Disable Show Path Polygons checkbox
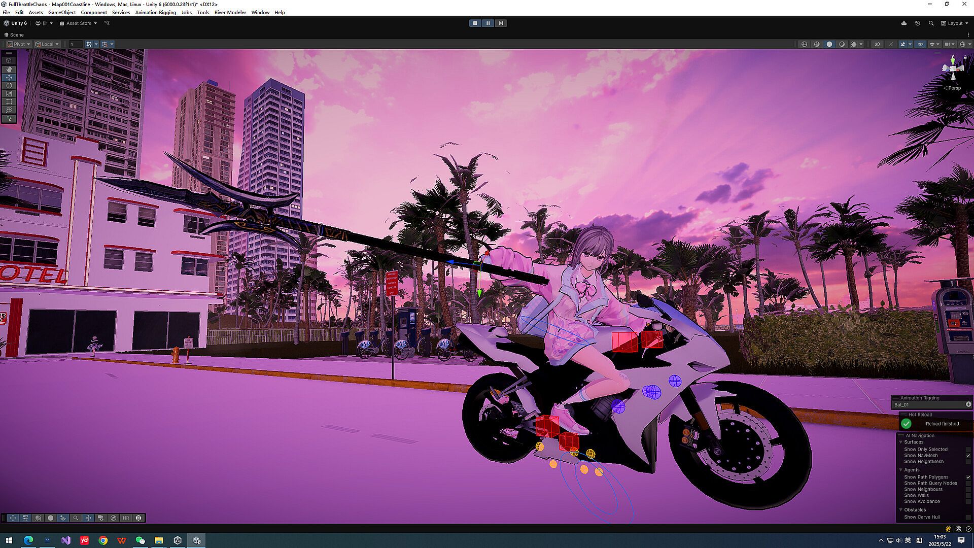This screenshot has height=548, width=974. tap(968, 477)
